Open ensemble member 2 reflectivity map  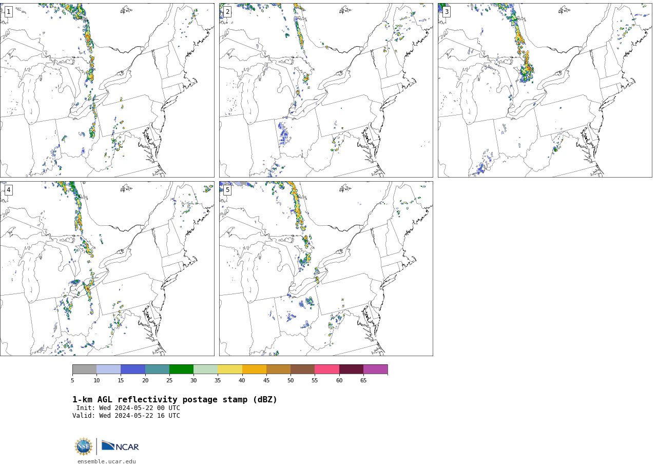[x=326, y=90]
